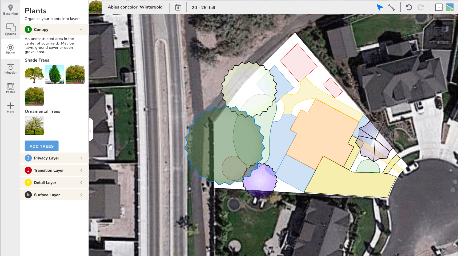The image size is (458, 256).
Task: Open the Irrigation tools
Action: (10, 69)
